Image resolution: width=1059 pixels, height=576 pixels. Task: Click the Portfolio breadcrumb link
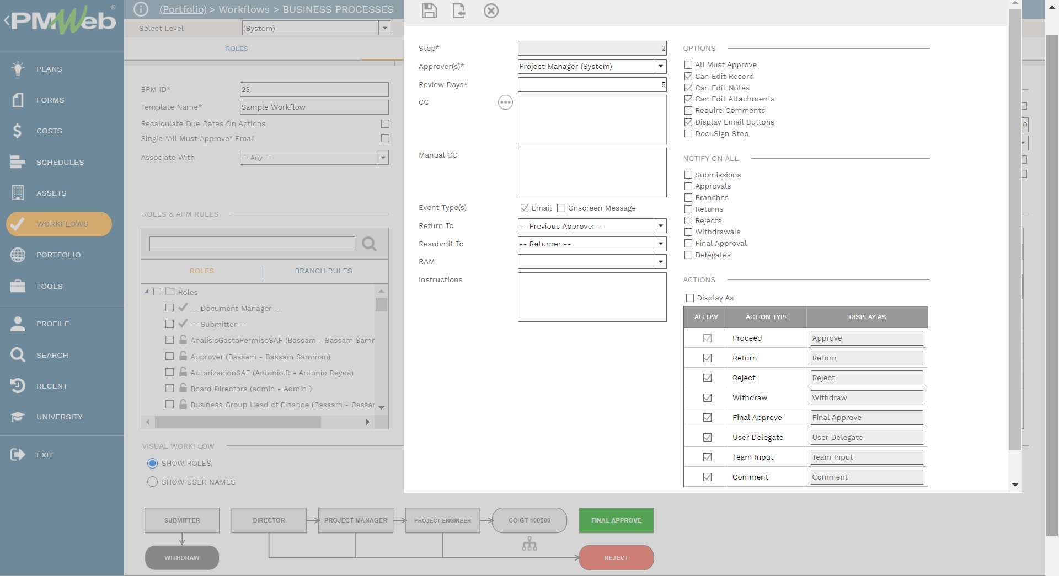pyautogui.click(x=183, y=9)
